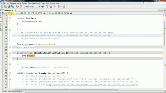Screen dimensions: 166x93
Task: Open the Refactor menu
Action: click(x=24, y=3)
